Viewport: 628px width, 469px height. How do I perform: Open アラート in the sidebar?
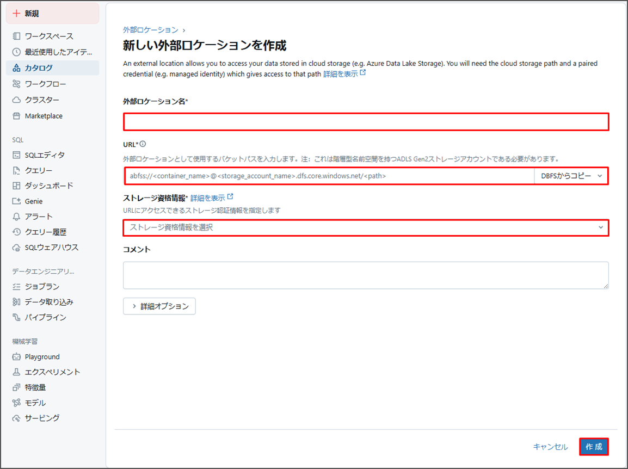[52, 217]
